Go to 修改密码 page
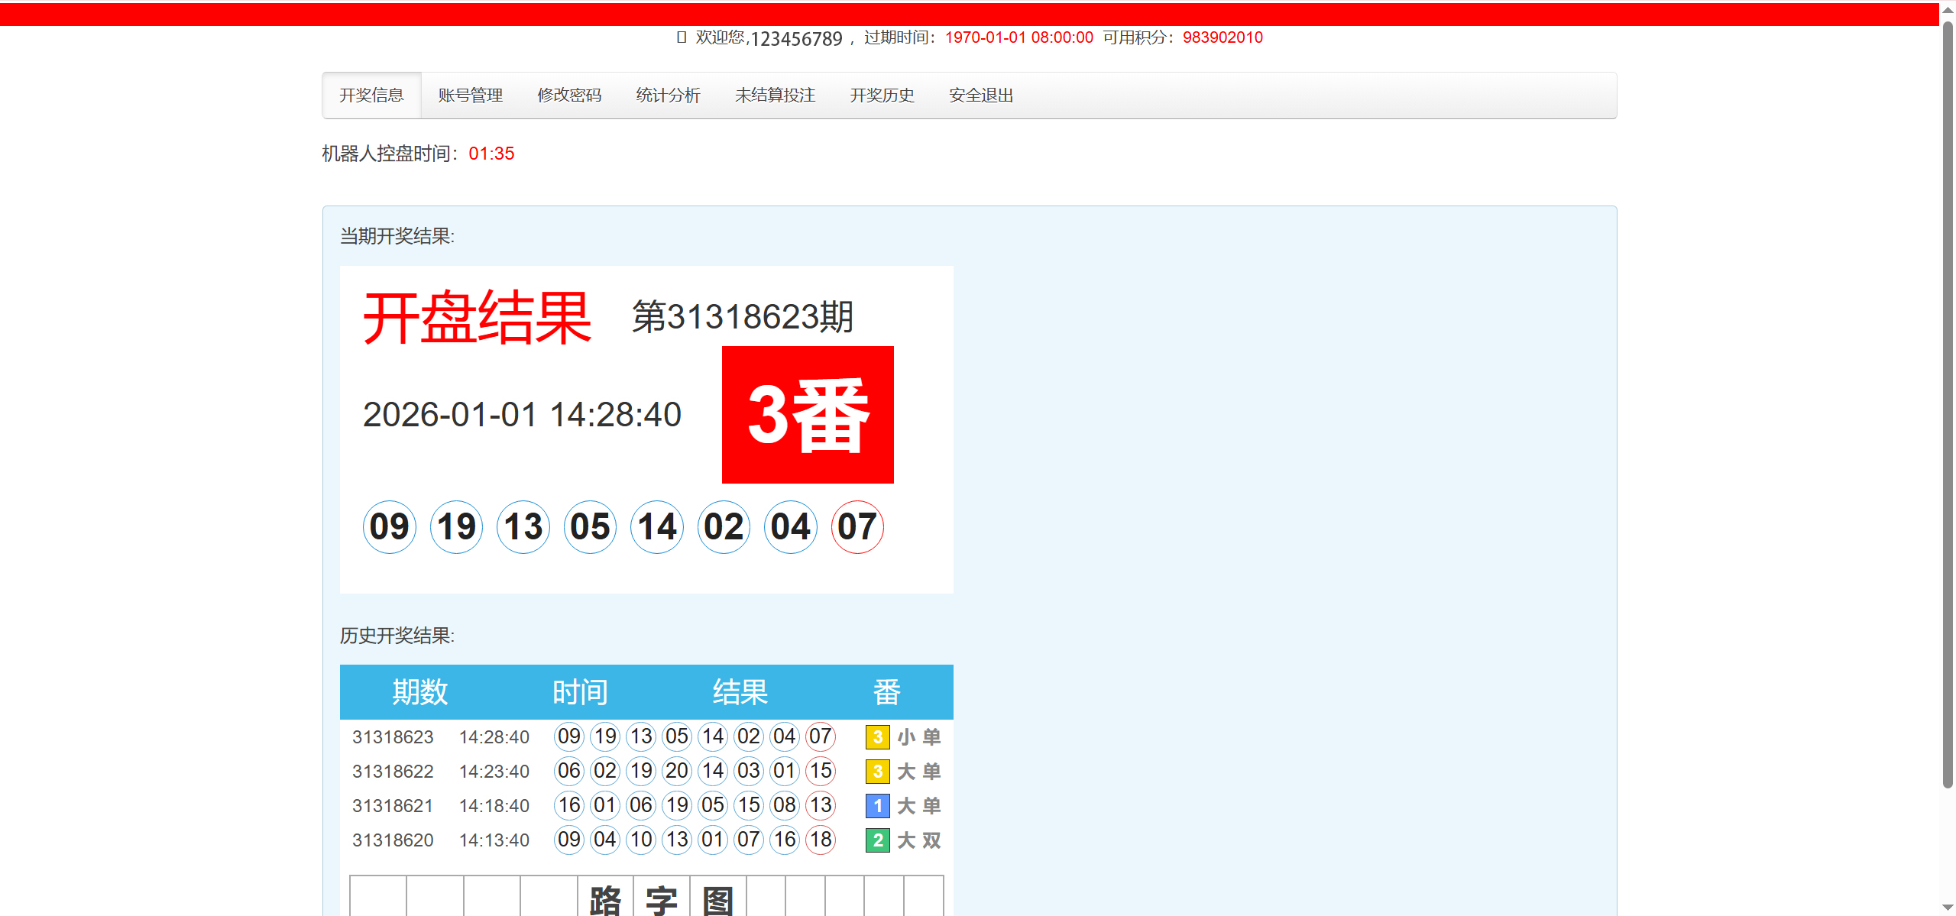Viewport: 1956px width, 916px height. coord(569,95)
